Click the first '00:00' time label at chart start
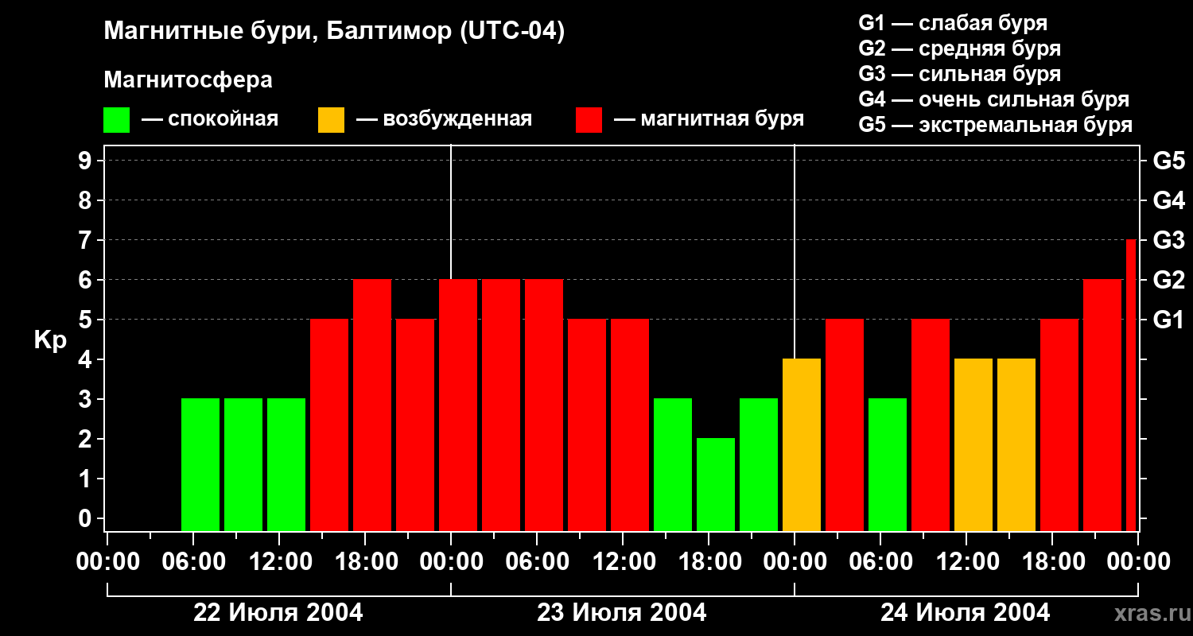Image resolution: width=1193 pixels, height=636 pixels. 108,562
